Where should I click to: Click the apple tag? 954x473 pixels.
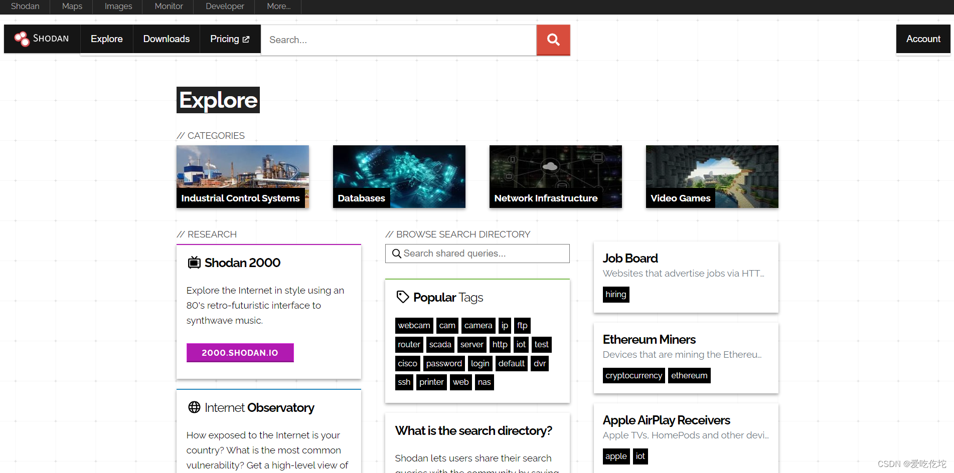pyautogui.click(x=616, y=456)
